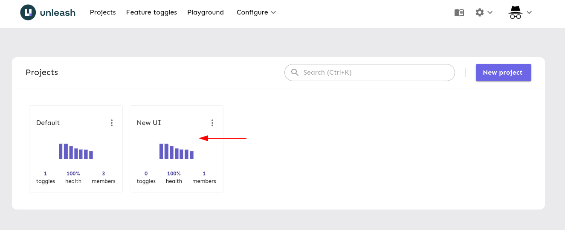
Task: Click the New UI project's bar chart graphic
Action: (177, 151)
